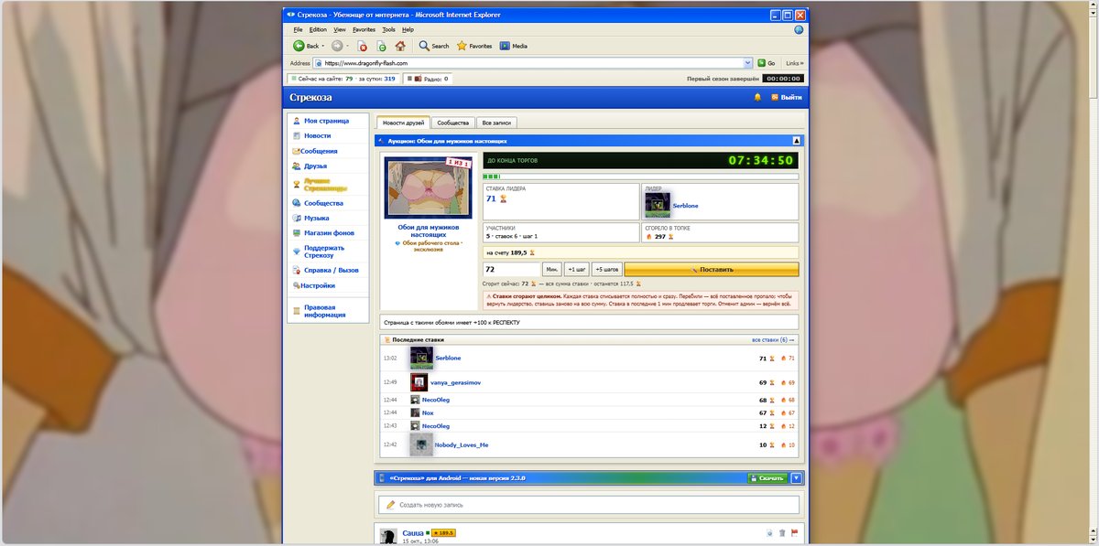Click the bid amount input field
This screenshot has width=1099, height=546.
click(x=511, y=270)
